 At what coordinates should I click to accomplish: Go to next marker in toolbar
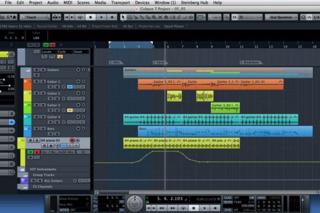[72, 17]
